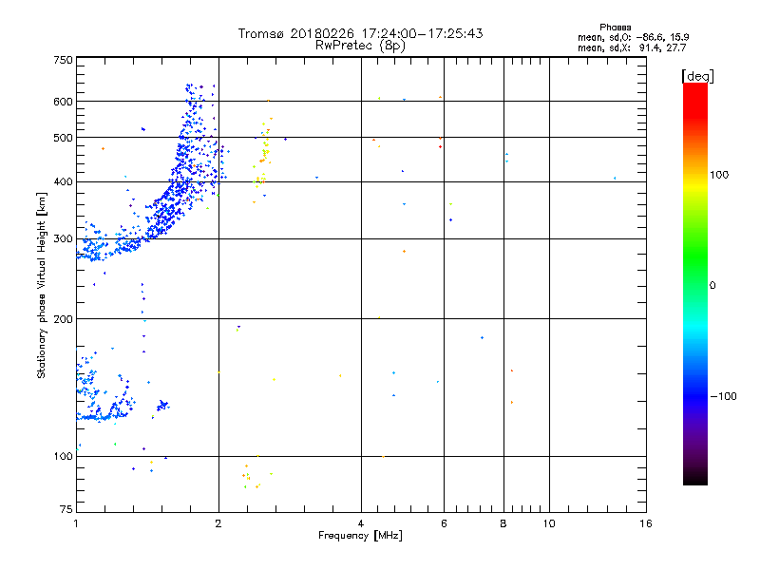Click the x-axis tick label '8'
The width and height of the screenshot is (760, 570).
pos(503,523)
